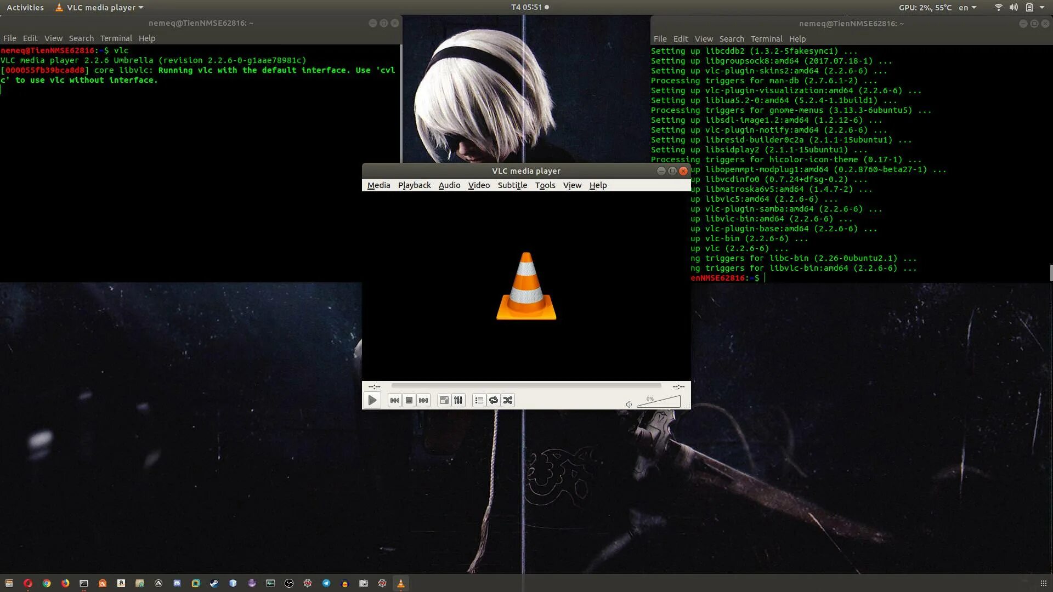
Task: Open the VLC Audio menu
Action: point(449,185)
